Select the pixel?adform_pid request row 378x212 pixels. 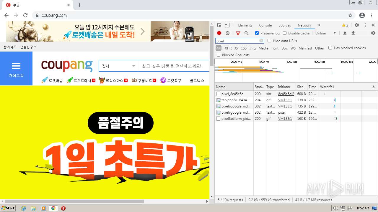296,119
